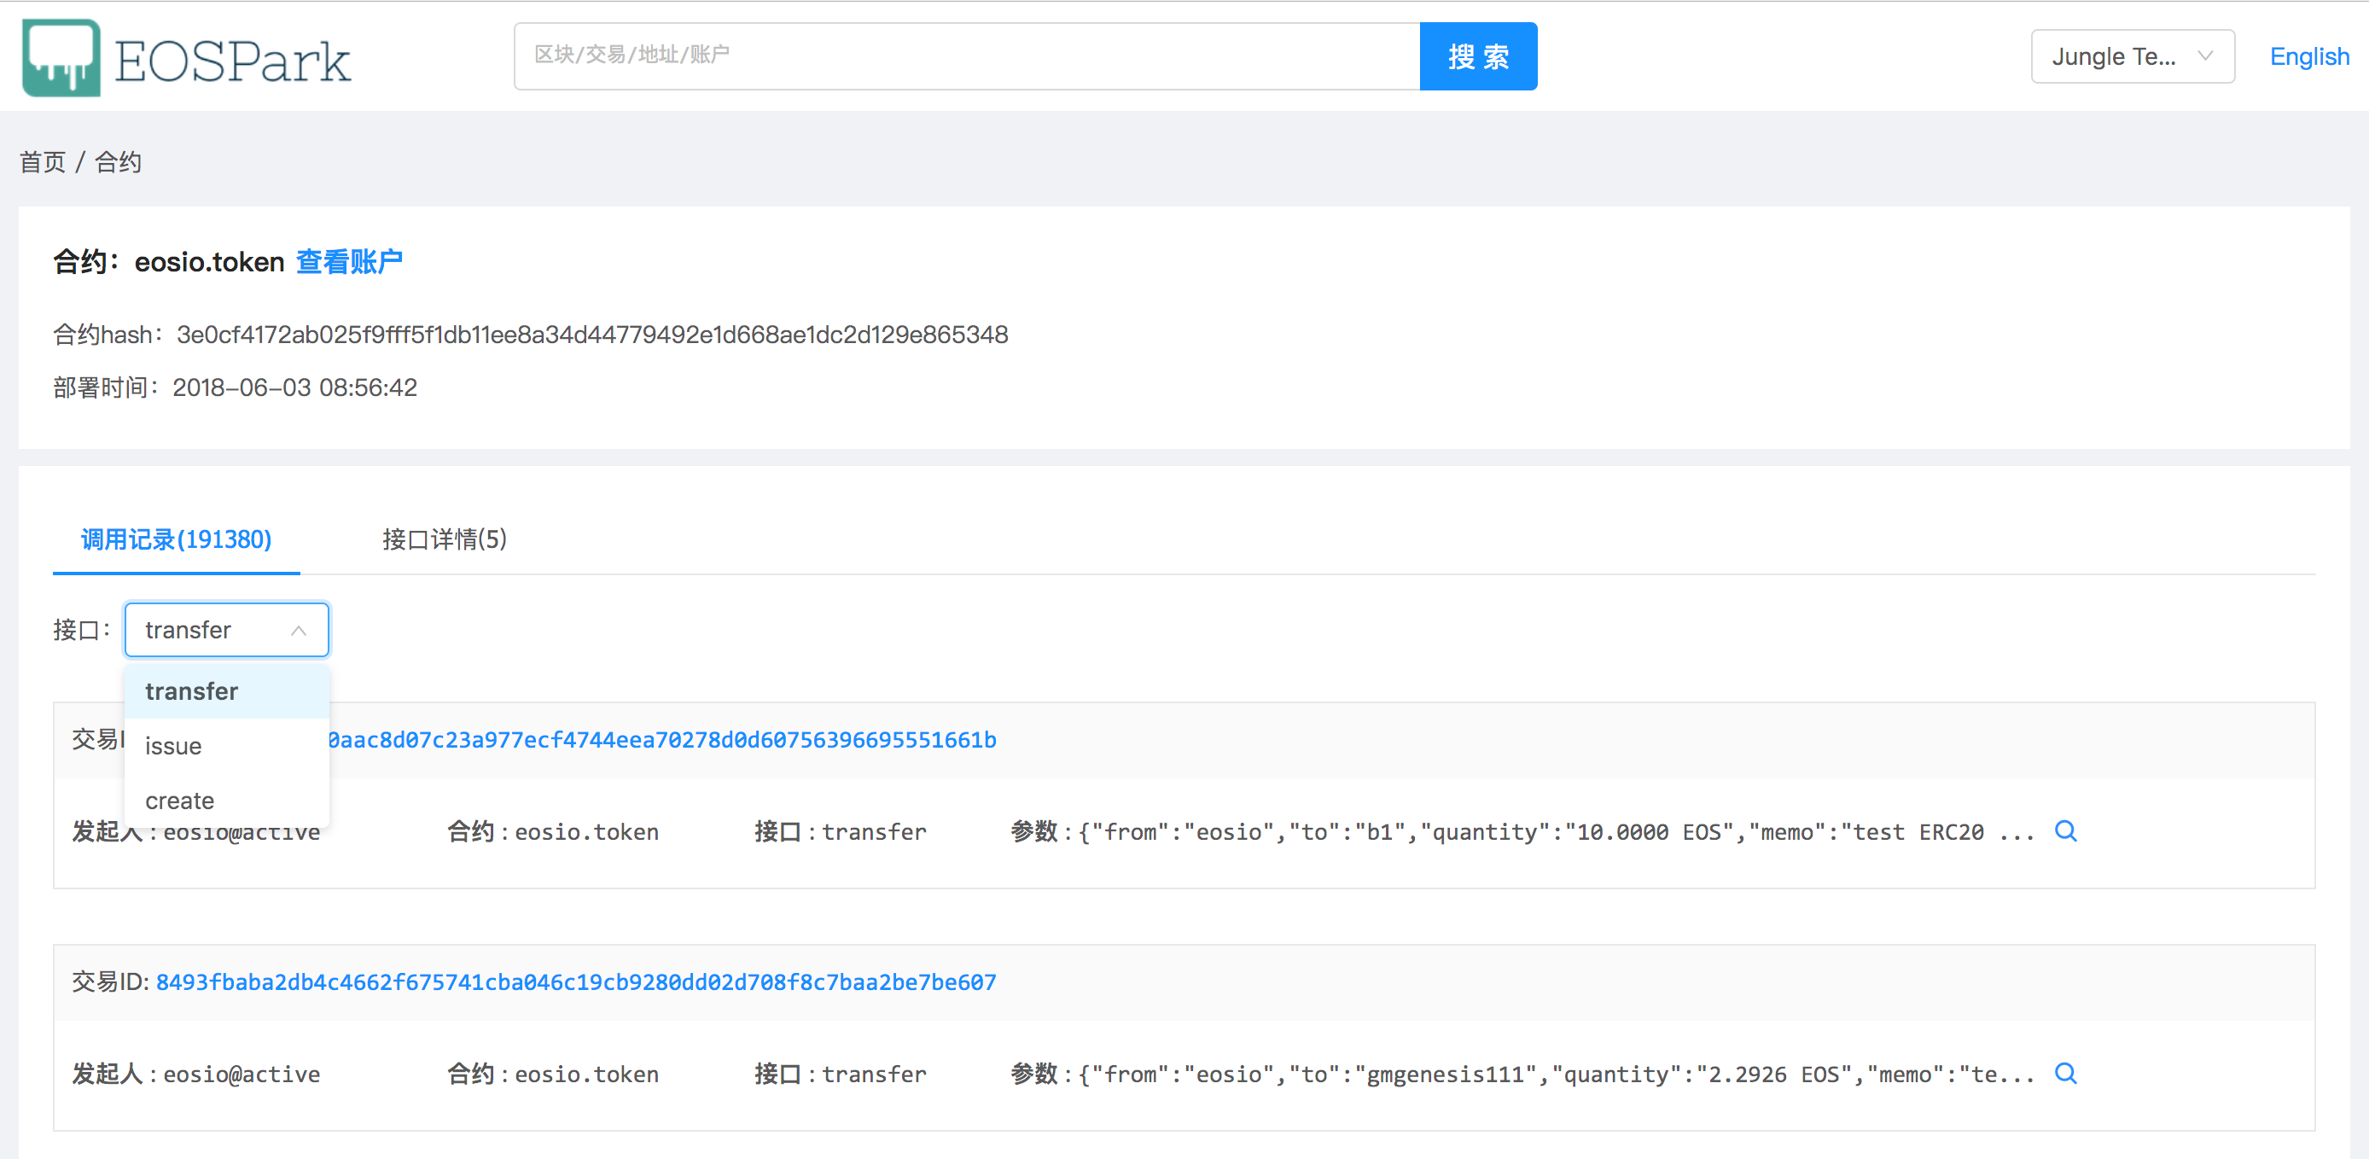Click parameters text of the b1 transfer
This screenshot has width=2369, height=1159.
tap(1522, 832)
